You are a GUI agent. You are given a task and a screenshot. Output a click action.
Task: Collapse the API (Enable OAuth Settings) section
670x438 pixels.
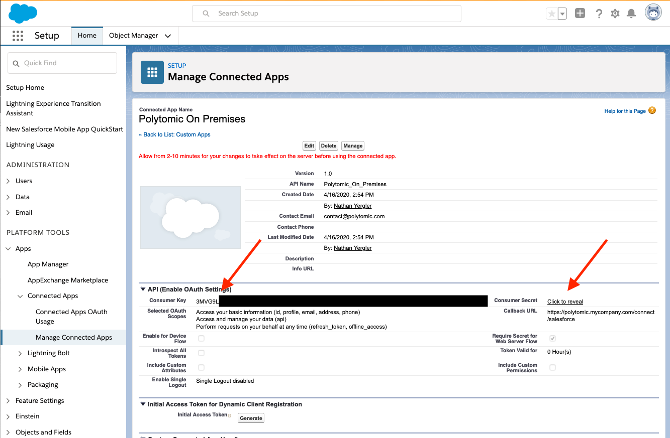(143, 289)
